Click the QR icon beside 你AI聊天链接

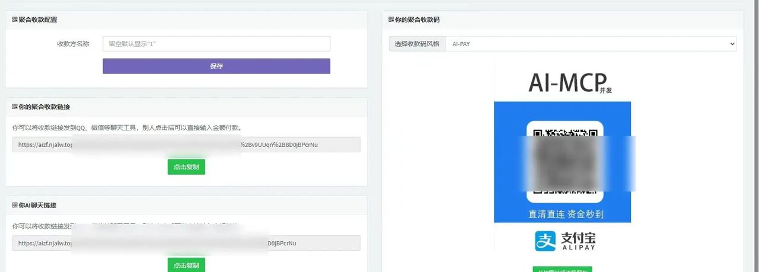point(15,205)
